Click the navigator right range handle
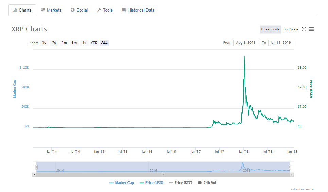328x192 pixels. (x=290, y=167)
